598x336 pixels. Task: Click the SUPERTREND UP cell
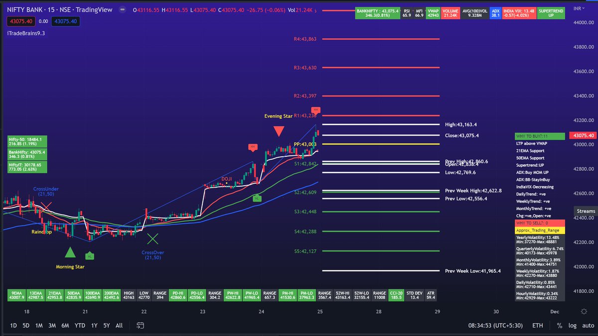(552, 13)
